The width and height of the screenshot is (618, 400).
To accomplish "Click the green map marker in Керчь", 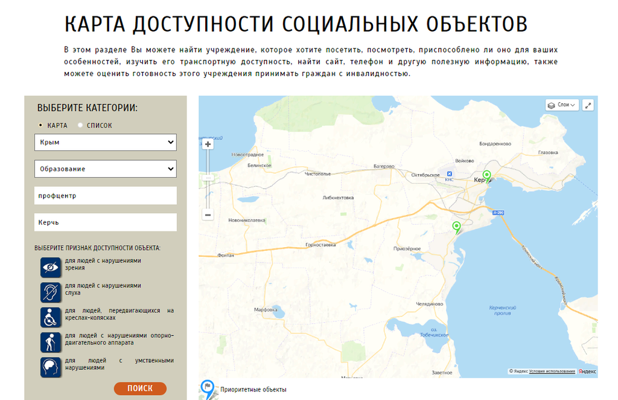I will pos(486,176).
